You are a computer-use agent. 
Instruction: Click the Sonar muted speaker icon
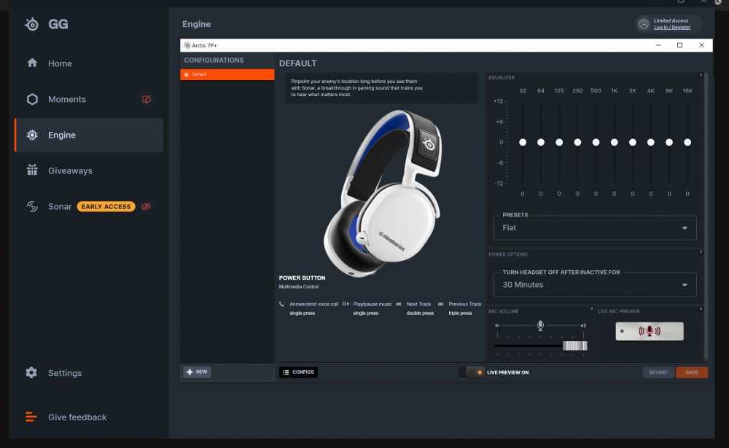pos(147,207)
